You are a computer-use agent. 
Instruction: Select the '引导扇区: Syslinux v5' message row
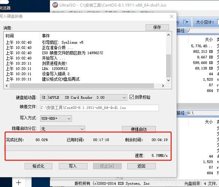tap(85, 42)
